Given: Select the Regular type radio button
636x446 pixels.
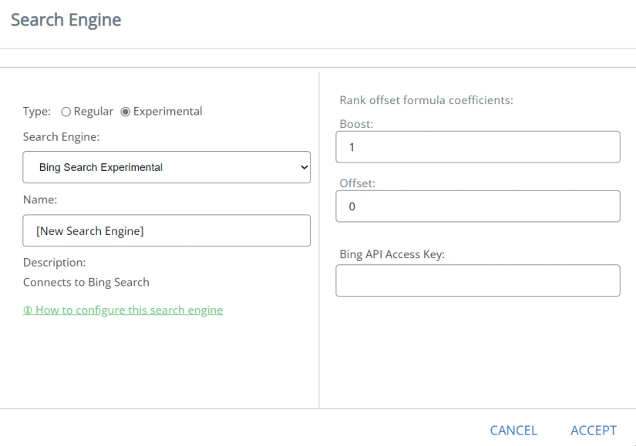Looking at the screenshot, I should pyautogui.click(x=66, y=112).
